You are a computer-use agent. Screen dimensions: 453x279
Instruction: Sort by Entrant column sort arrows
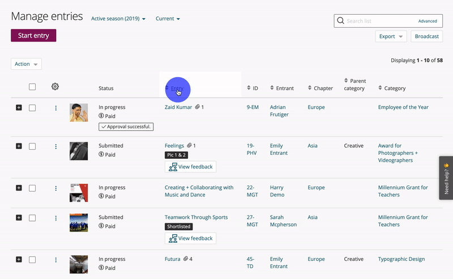272,88
